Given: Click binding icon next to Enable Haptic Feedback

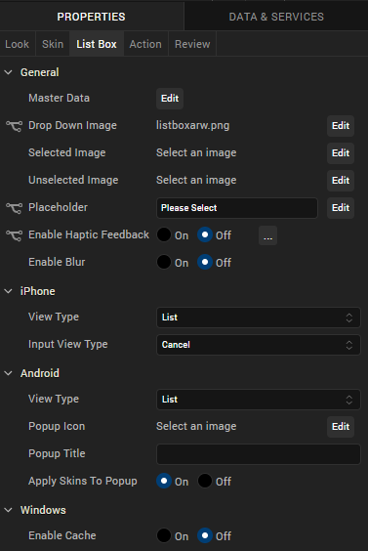Looking at the screenshot, I should click(14, 235).
